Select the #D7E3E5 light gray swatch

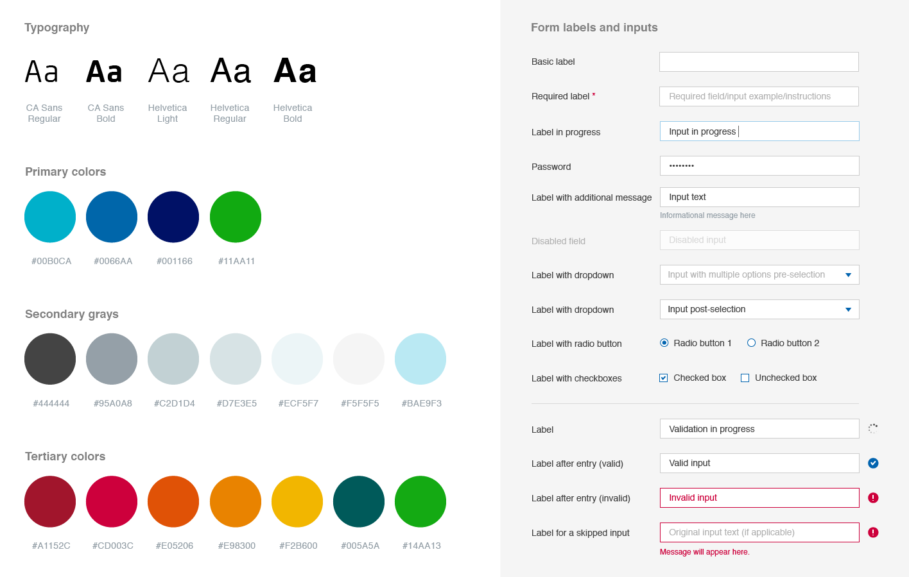pyautogui.click(x=236, y=359)
